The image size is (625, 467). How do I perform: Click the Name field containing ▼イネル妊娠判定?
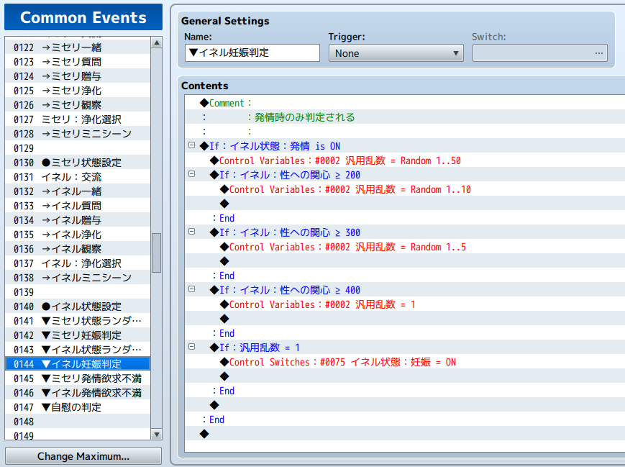coord(252,53)
